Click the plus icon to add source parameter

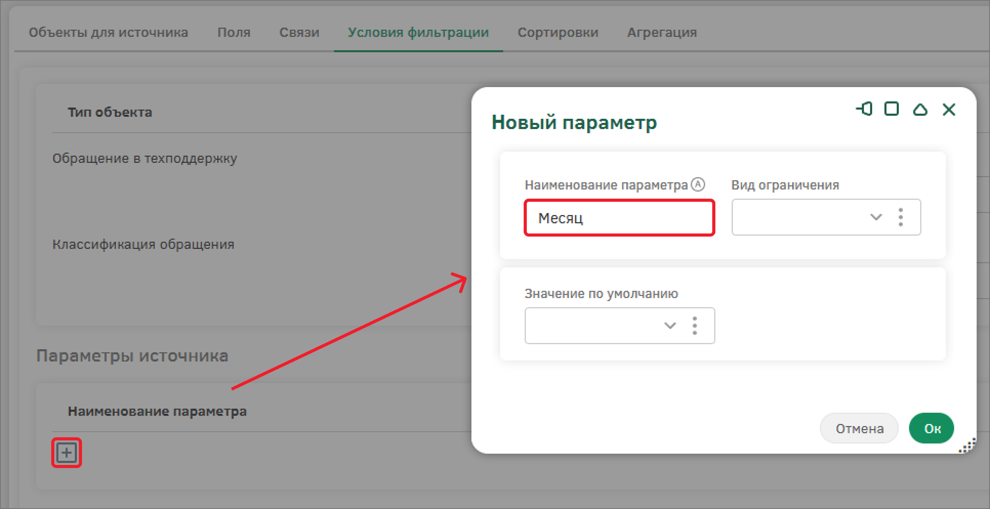click(x=67, y=453)
